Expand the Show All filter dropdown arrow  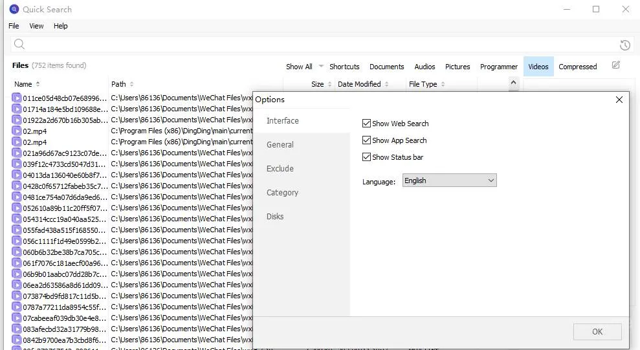[x=321, y=66]
